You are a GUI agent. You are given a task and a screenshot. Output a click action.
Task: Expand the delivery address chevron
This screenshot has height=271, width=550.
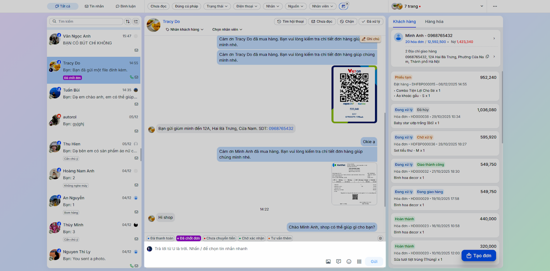(494, 57)
